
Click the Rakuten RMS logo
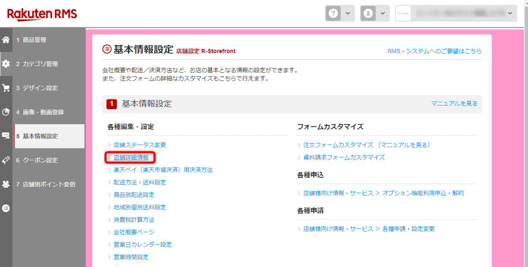coord(42,15)
